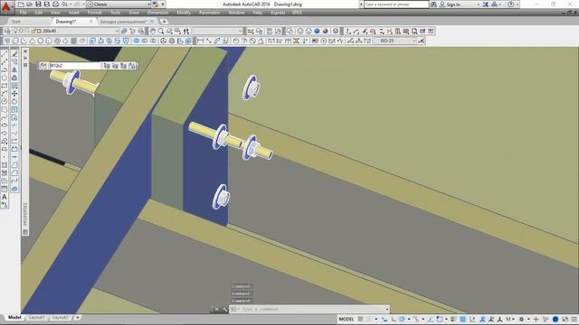Open the Modify menu
The height and width of the screenshot is (325, 579).
pos(184,13)
